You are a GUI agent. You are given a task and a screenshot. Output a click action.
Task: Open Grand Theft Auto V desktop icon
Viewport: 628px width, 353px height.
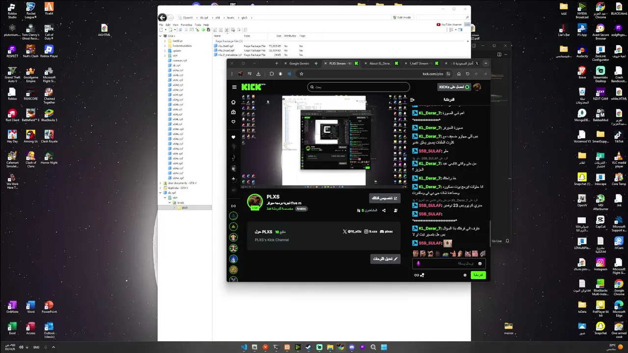click(x=12, y=75)
